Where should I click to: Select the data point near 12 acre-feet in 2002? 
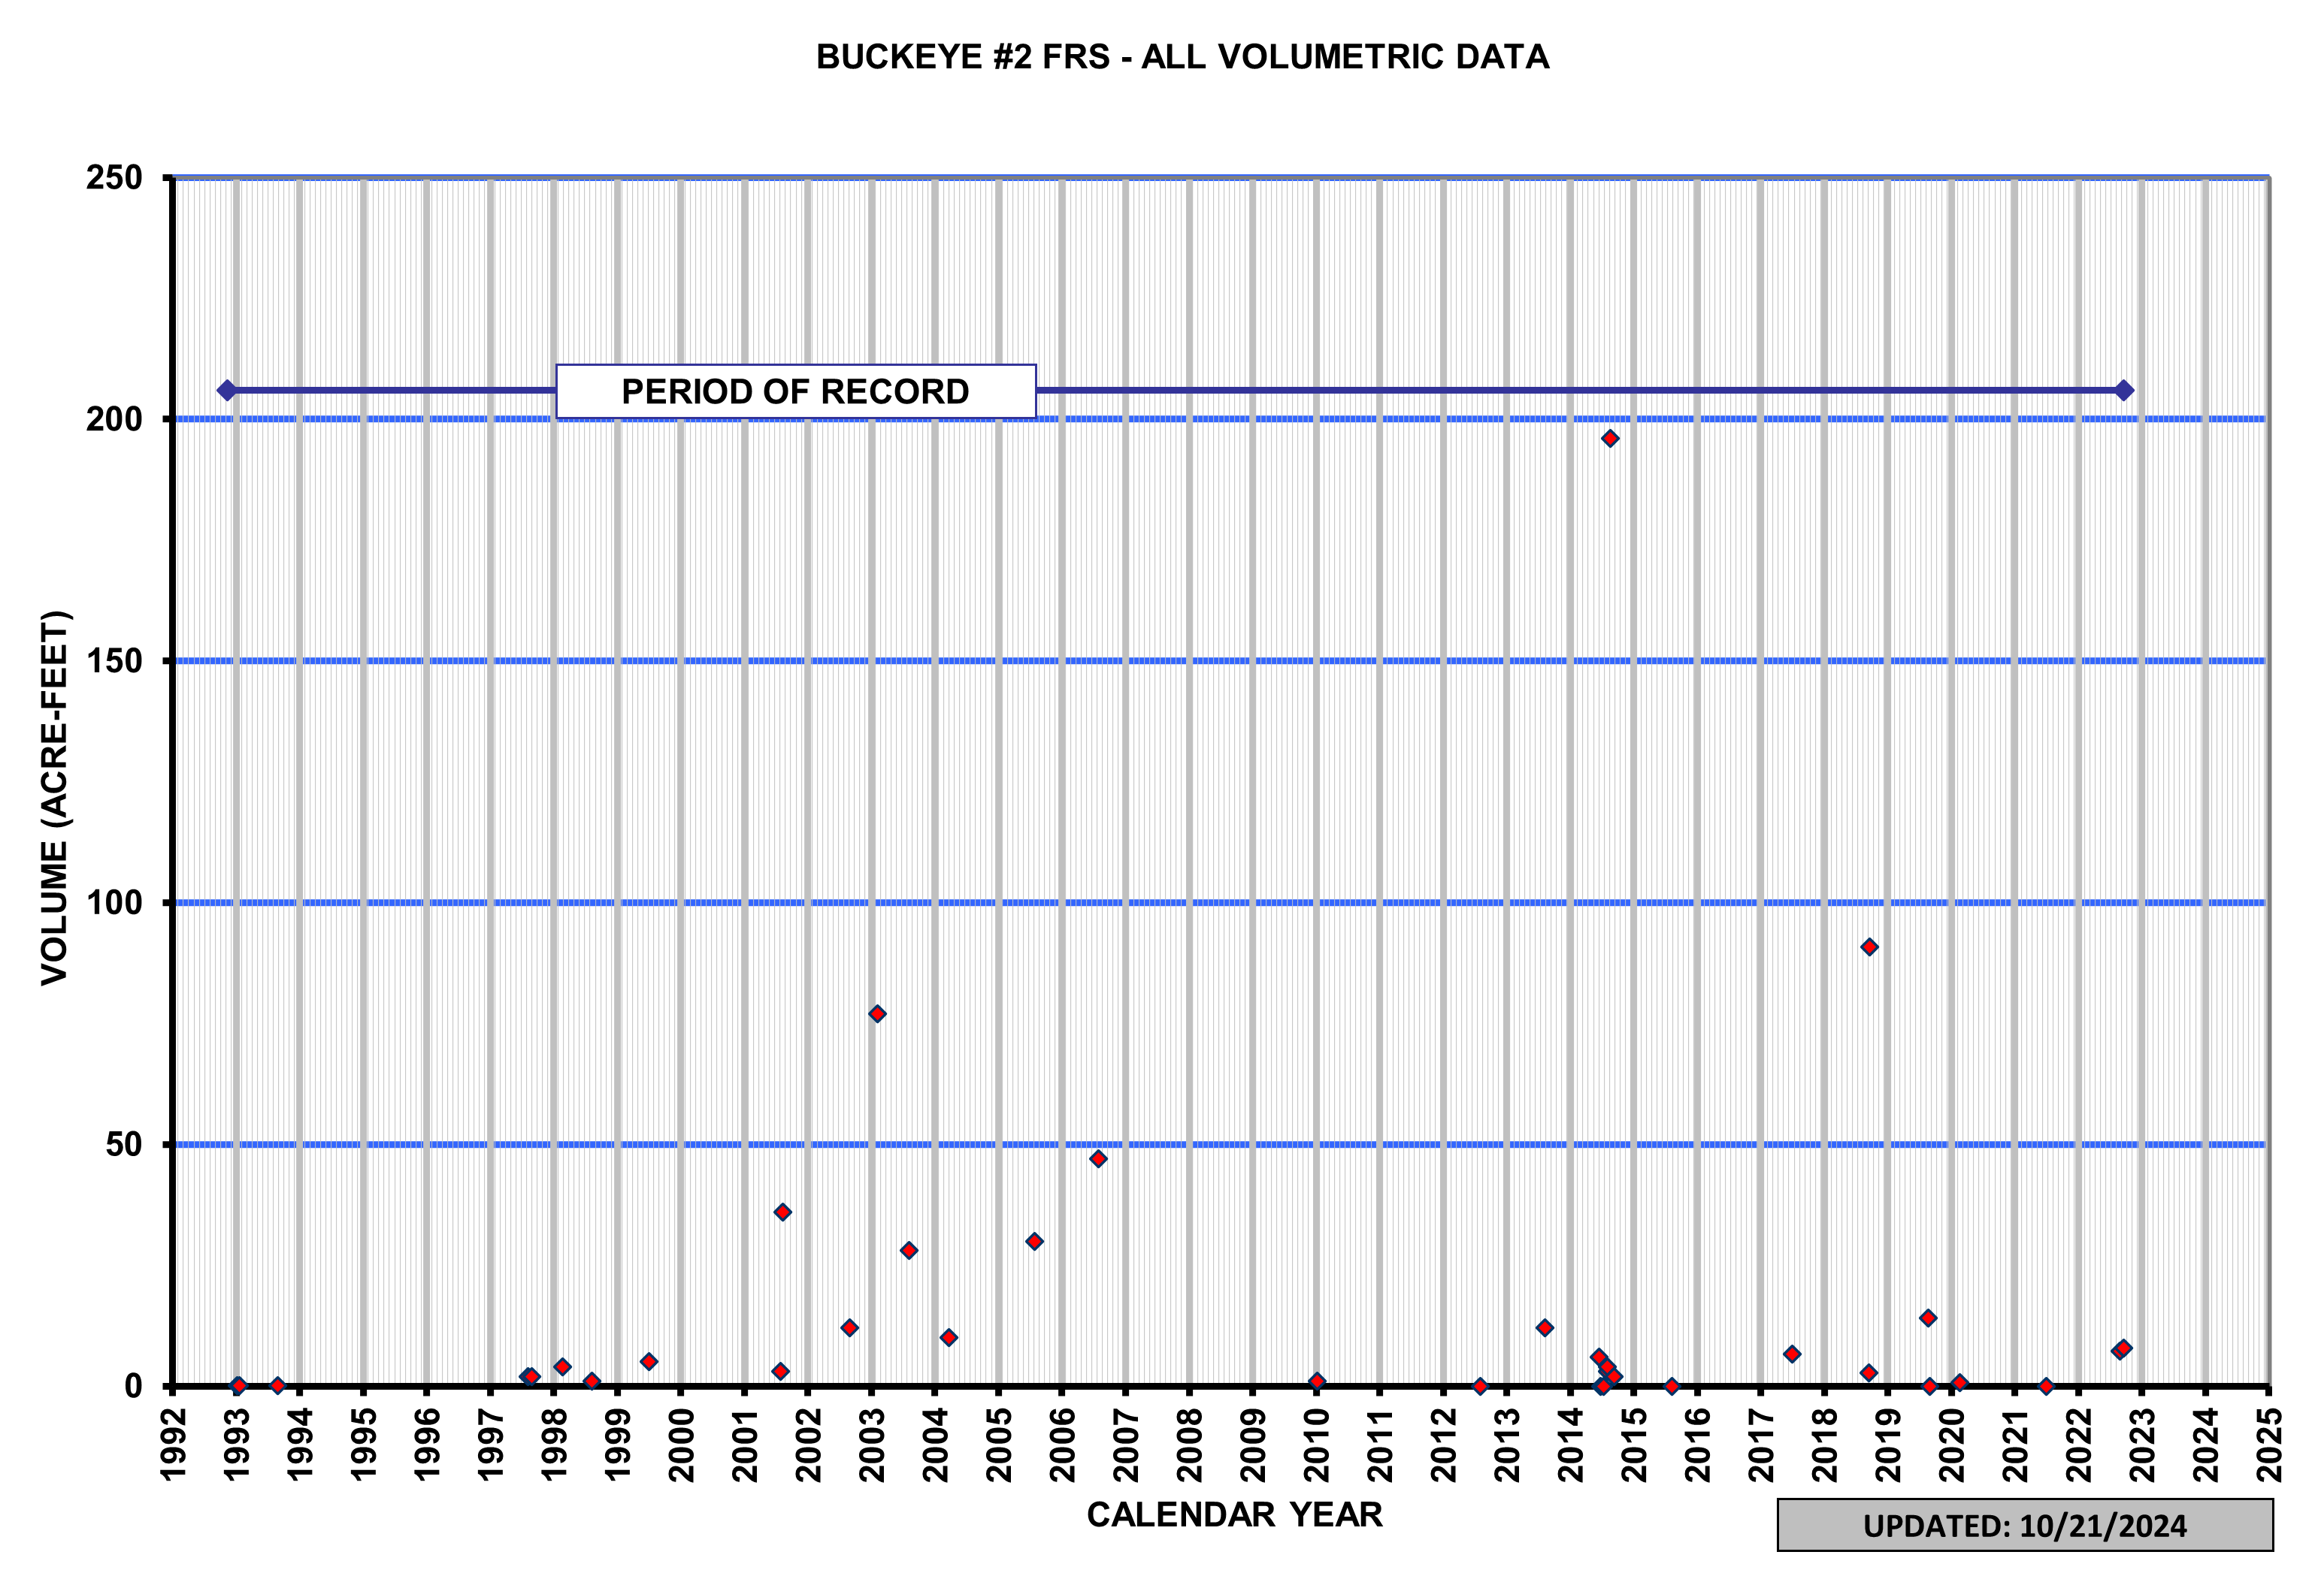(x=849, y=1328)
